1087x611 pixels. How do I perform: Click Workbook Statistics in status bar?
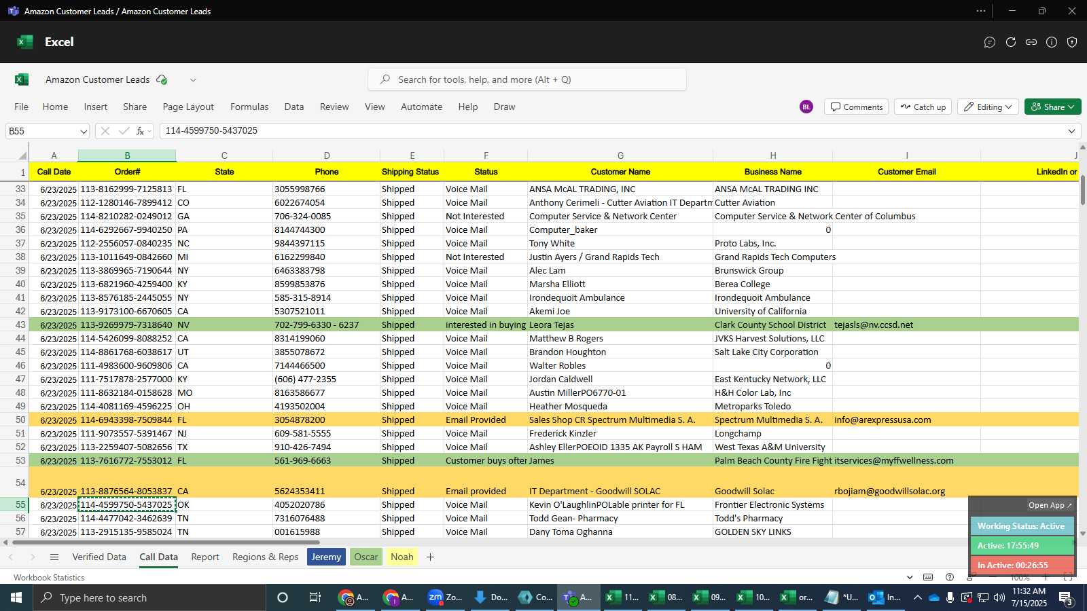point(49,577)
